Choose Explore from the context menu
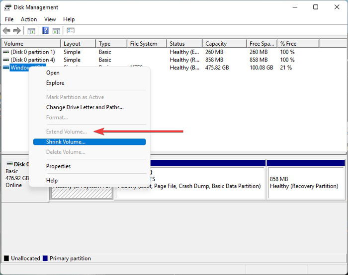348x275 pixels. [x=89, y=83]
